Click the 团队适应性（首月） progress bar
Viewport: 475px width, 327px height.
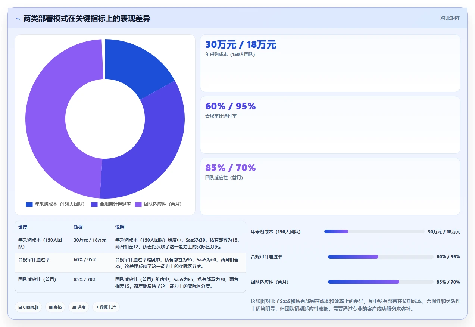(381, 282)
